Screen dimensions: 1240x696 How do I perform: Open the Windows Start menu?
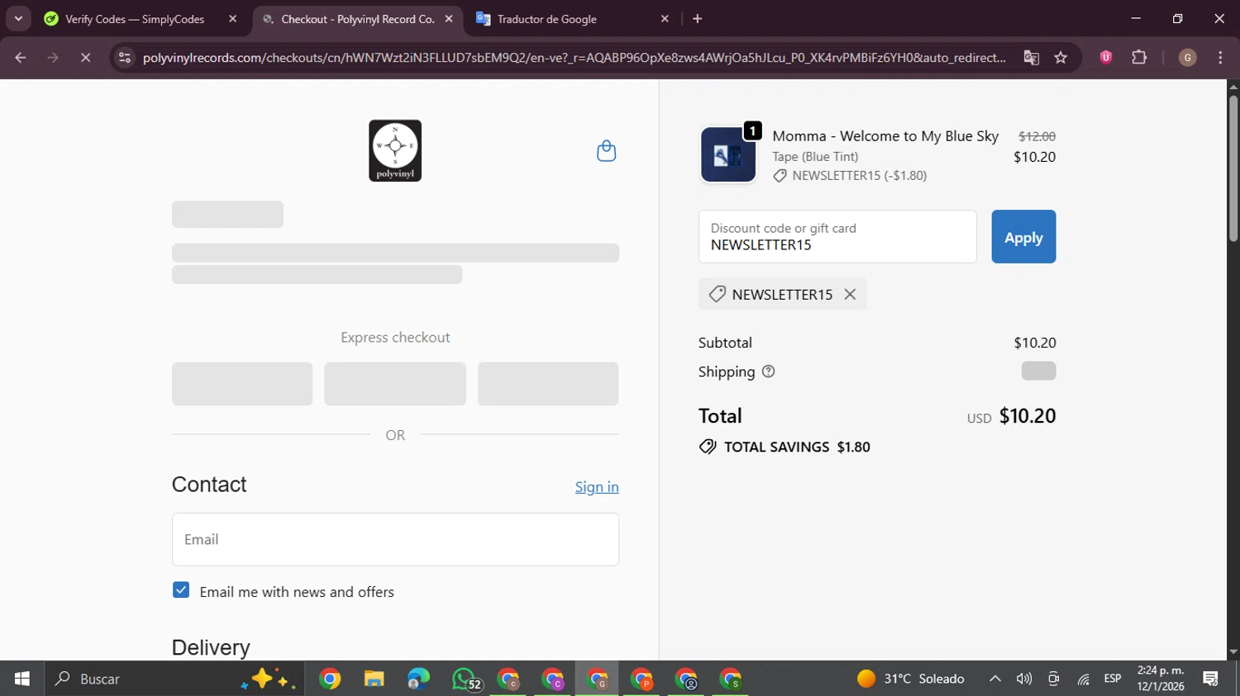(22, 679)
